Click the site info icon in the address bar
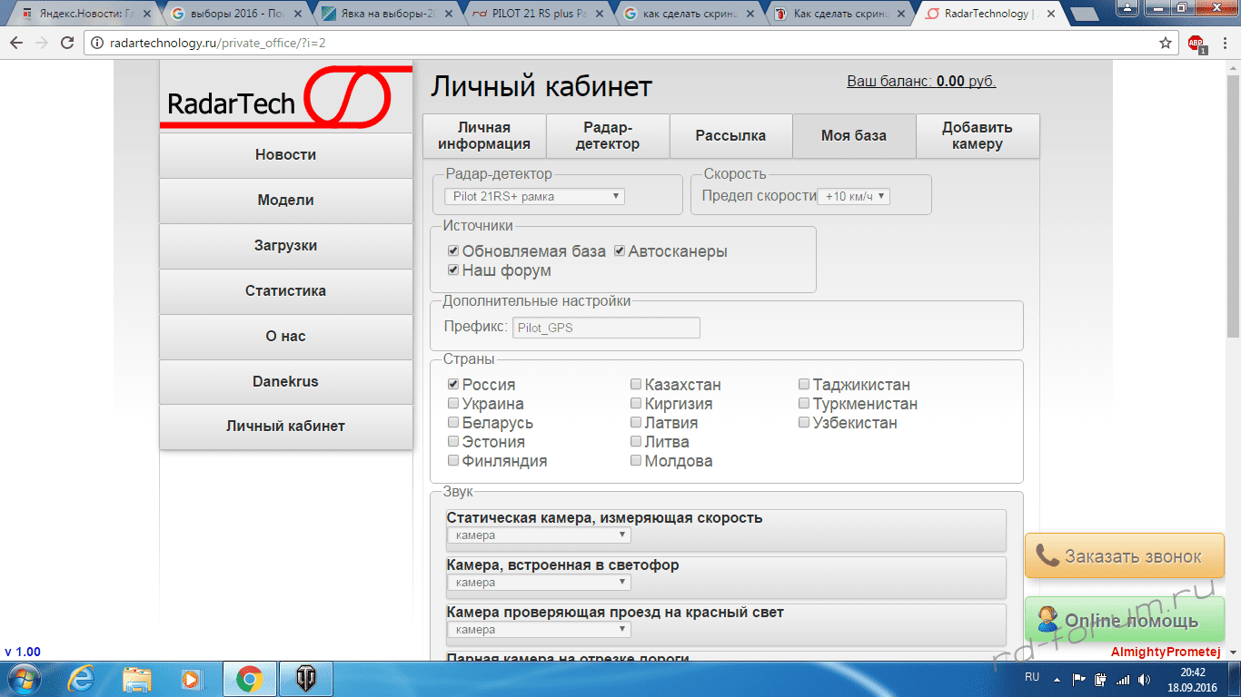This screenshot has height=697, width=1241. tap(97, 43)
